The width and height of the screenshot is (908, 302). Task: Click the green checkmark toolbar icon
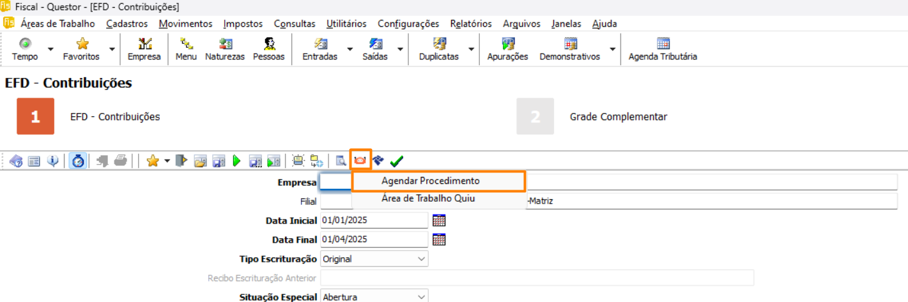(x=397, y=161)
